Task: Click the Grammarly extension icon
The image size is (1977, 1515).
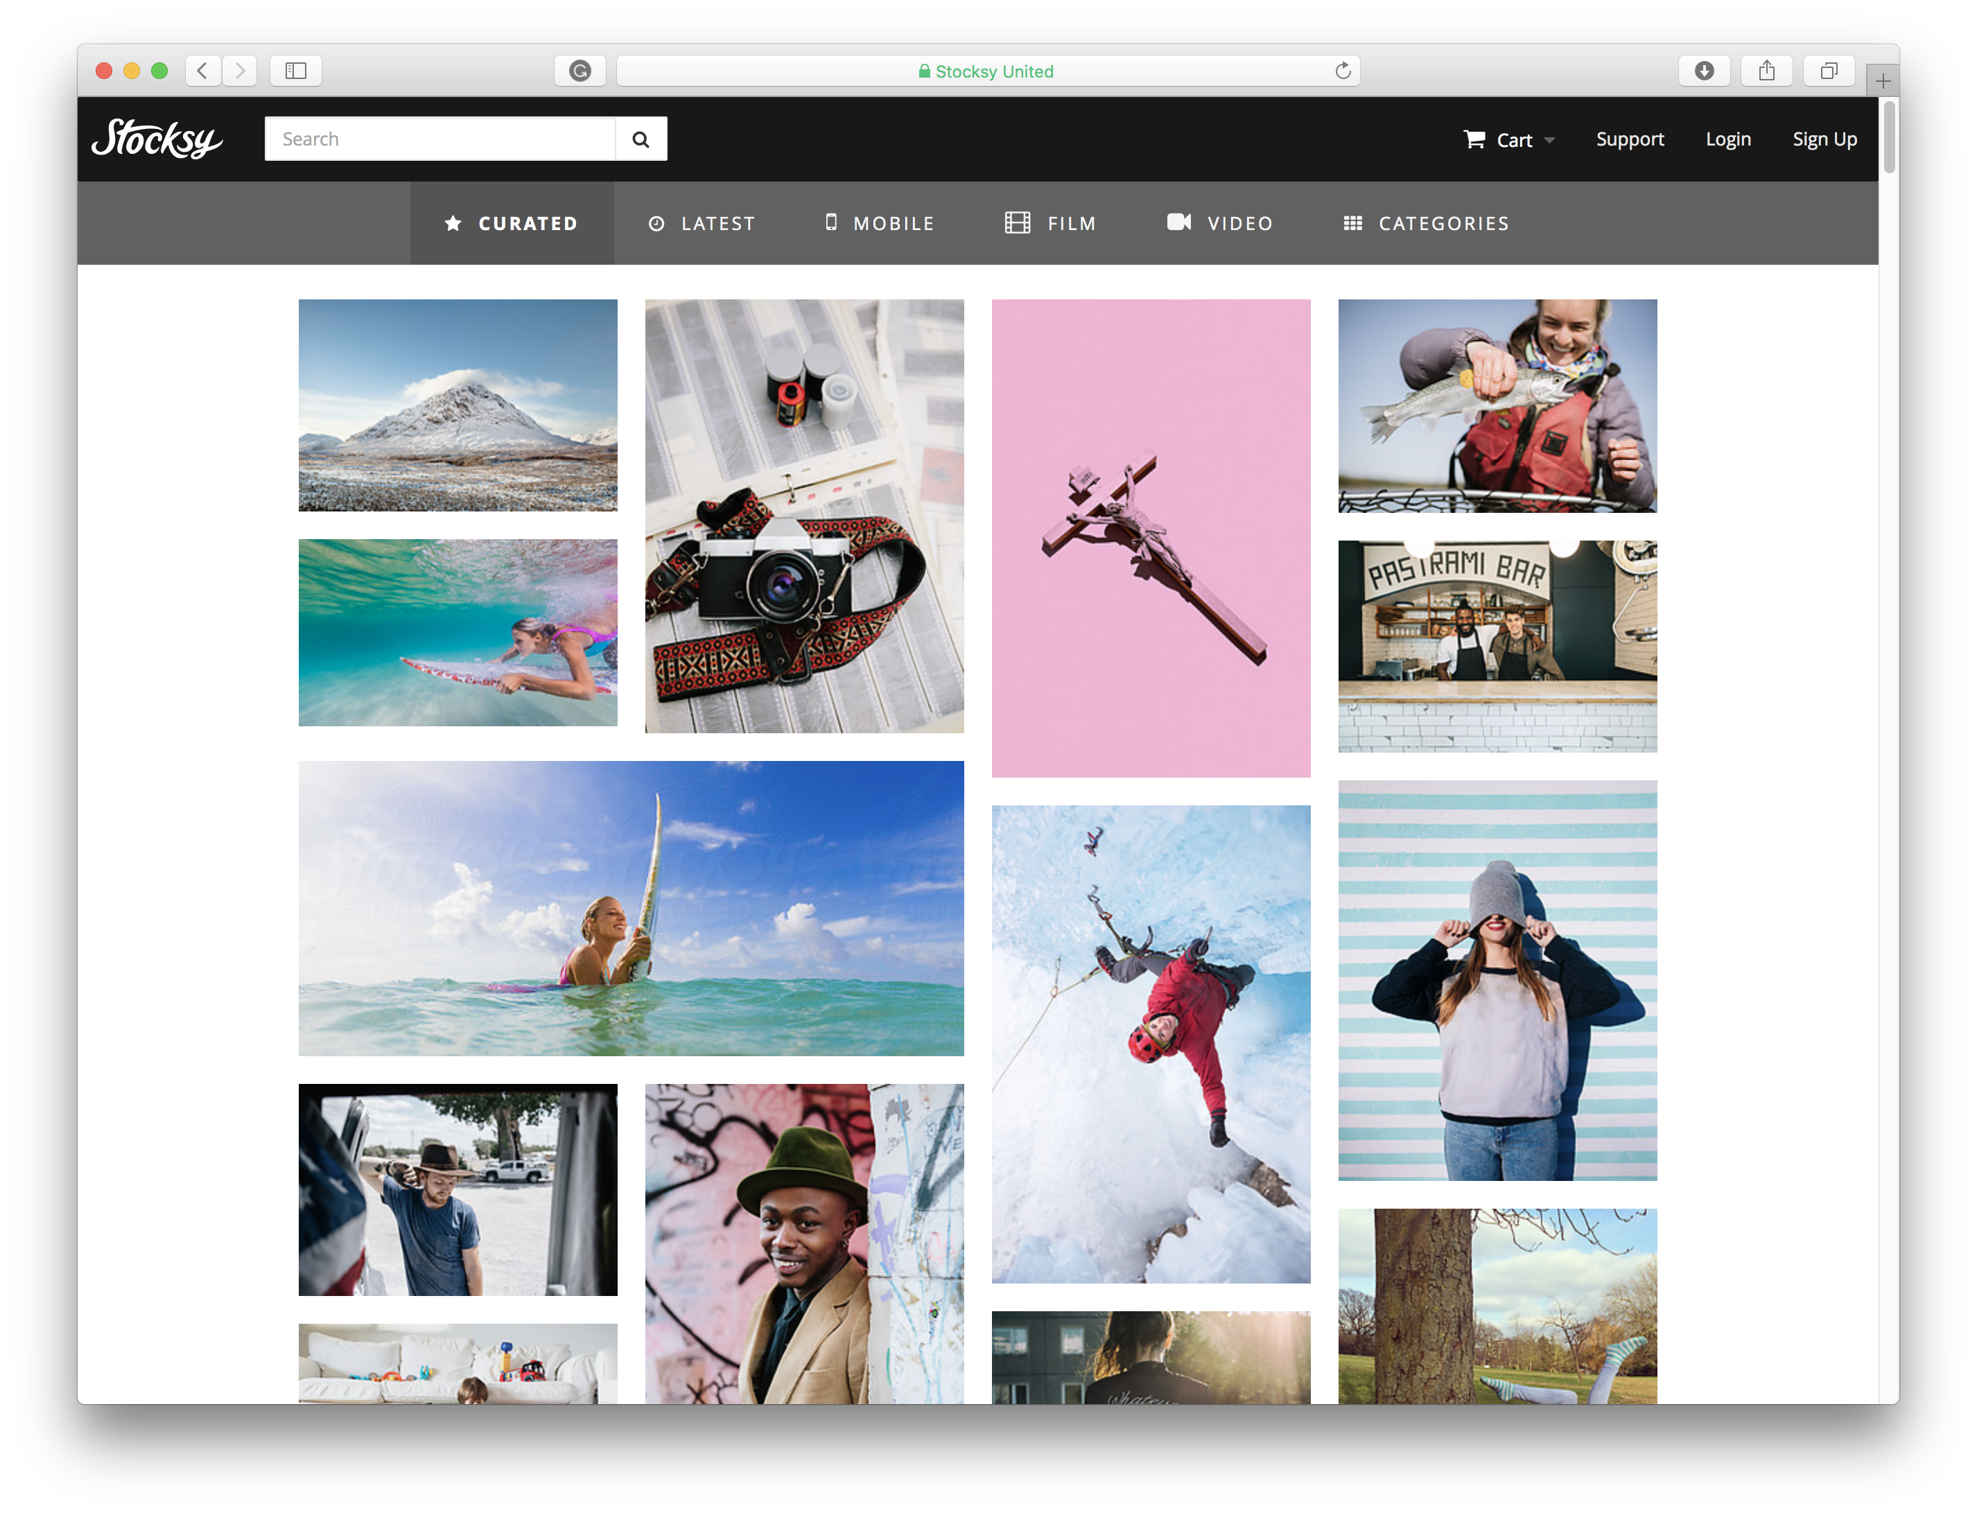Action: click(580, 70)
